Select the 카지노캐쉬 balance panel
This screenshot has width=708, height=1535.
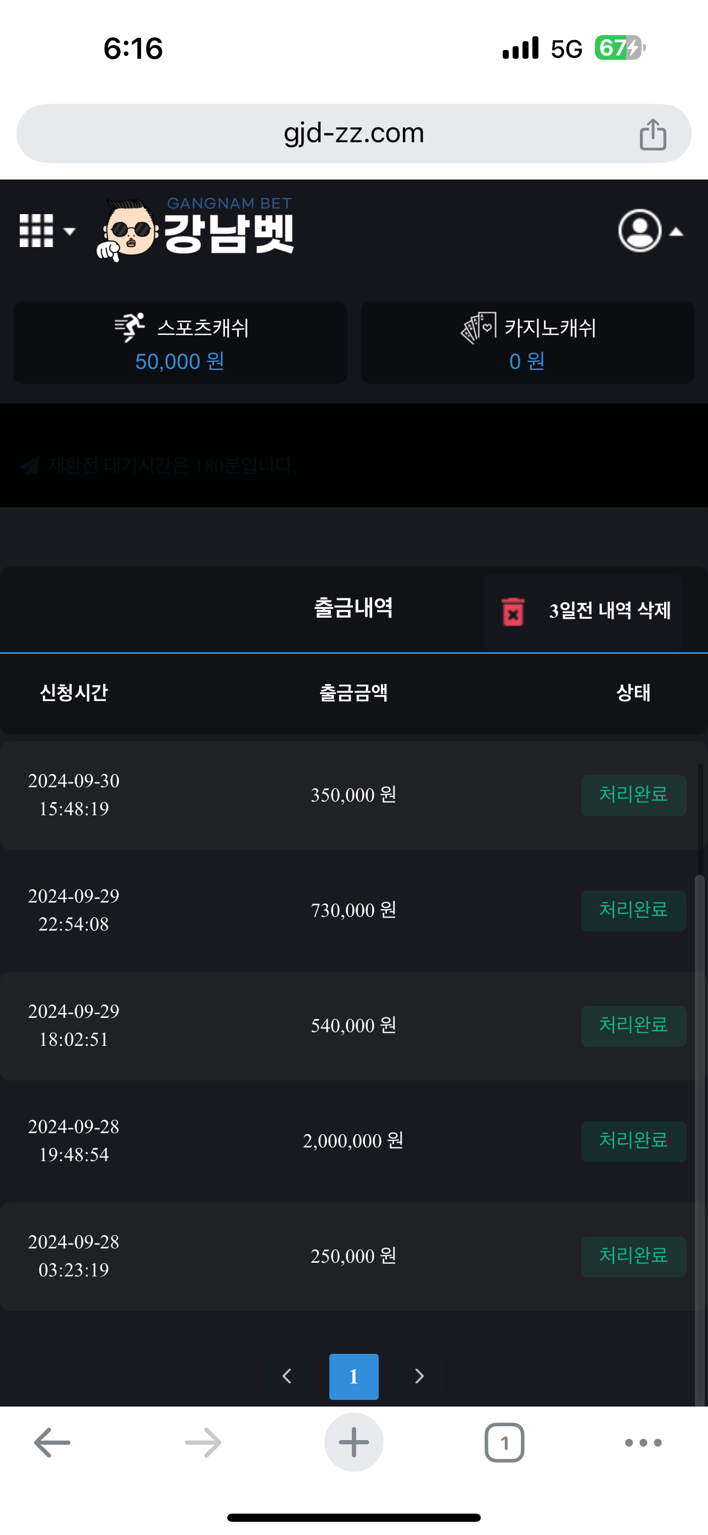[527, 343]
